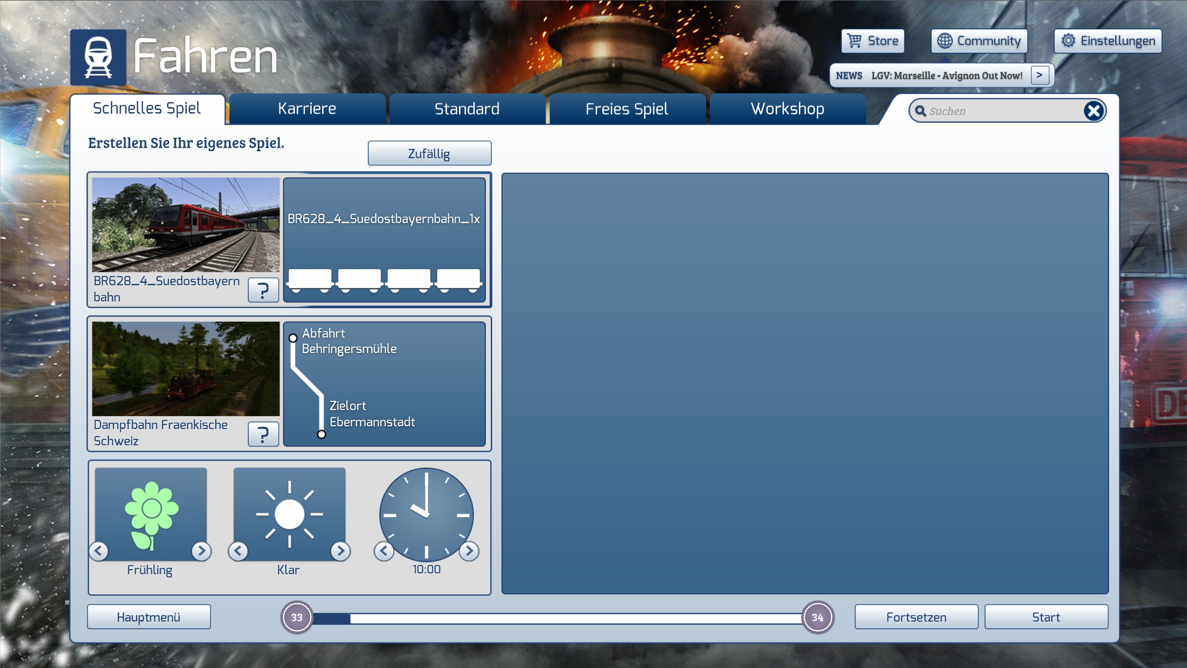Click into the Suchen search field

(1002, 111)
